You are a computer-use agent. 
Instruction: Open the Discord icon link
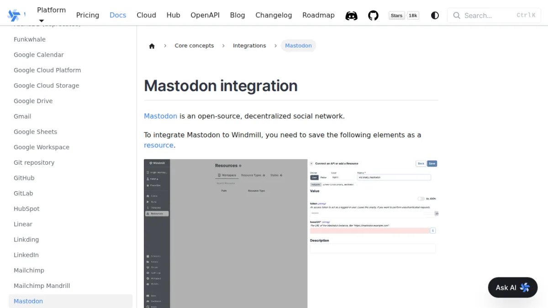tap(351, 16)
